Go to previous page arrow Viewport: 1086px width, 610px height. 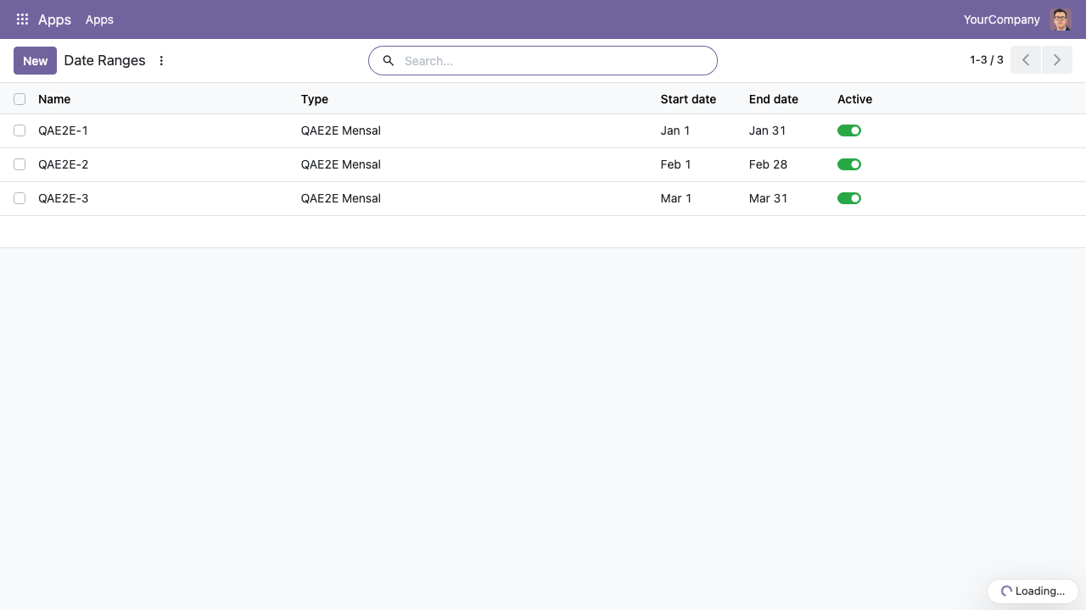[x=1026, y=60]
